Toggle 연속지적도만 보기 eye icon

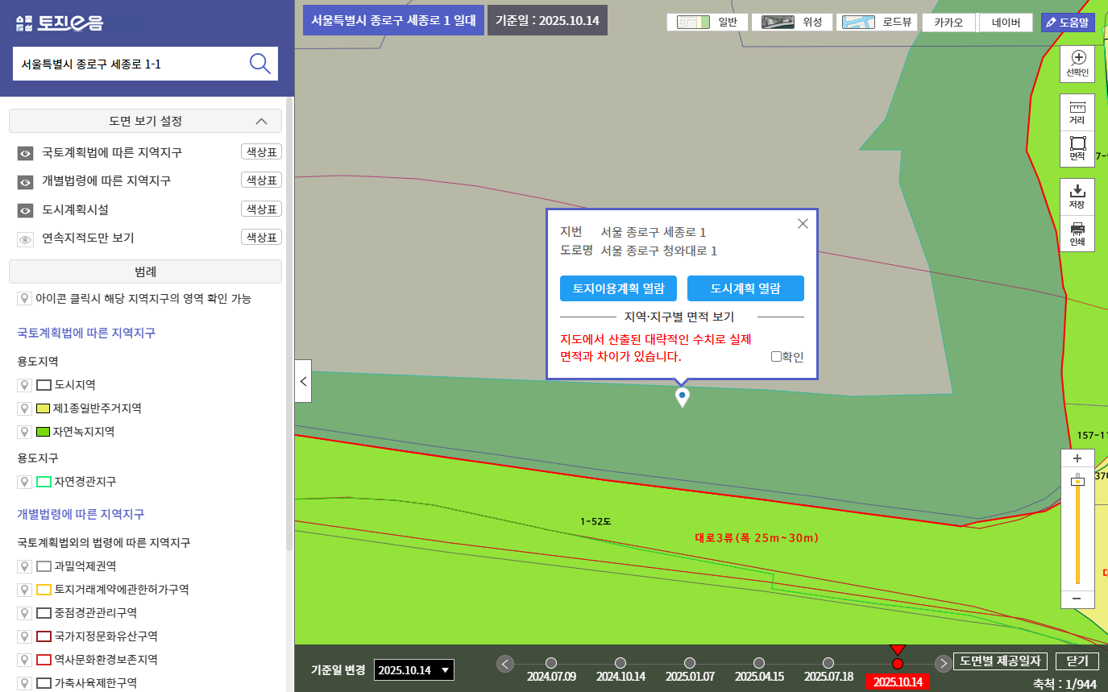click(x=25, y=238)
